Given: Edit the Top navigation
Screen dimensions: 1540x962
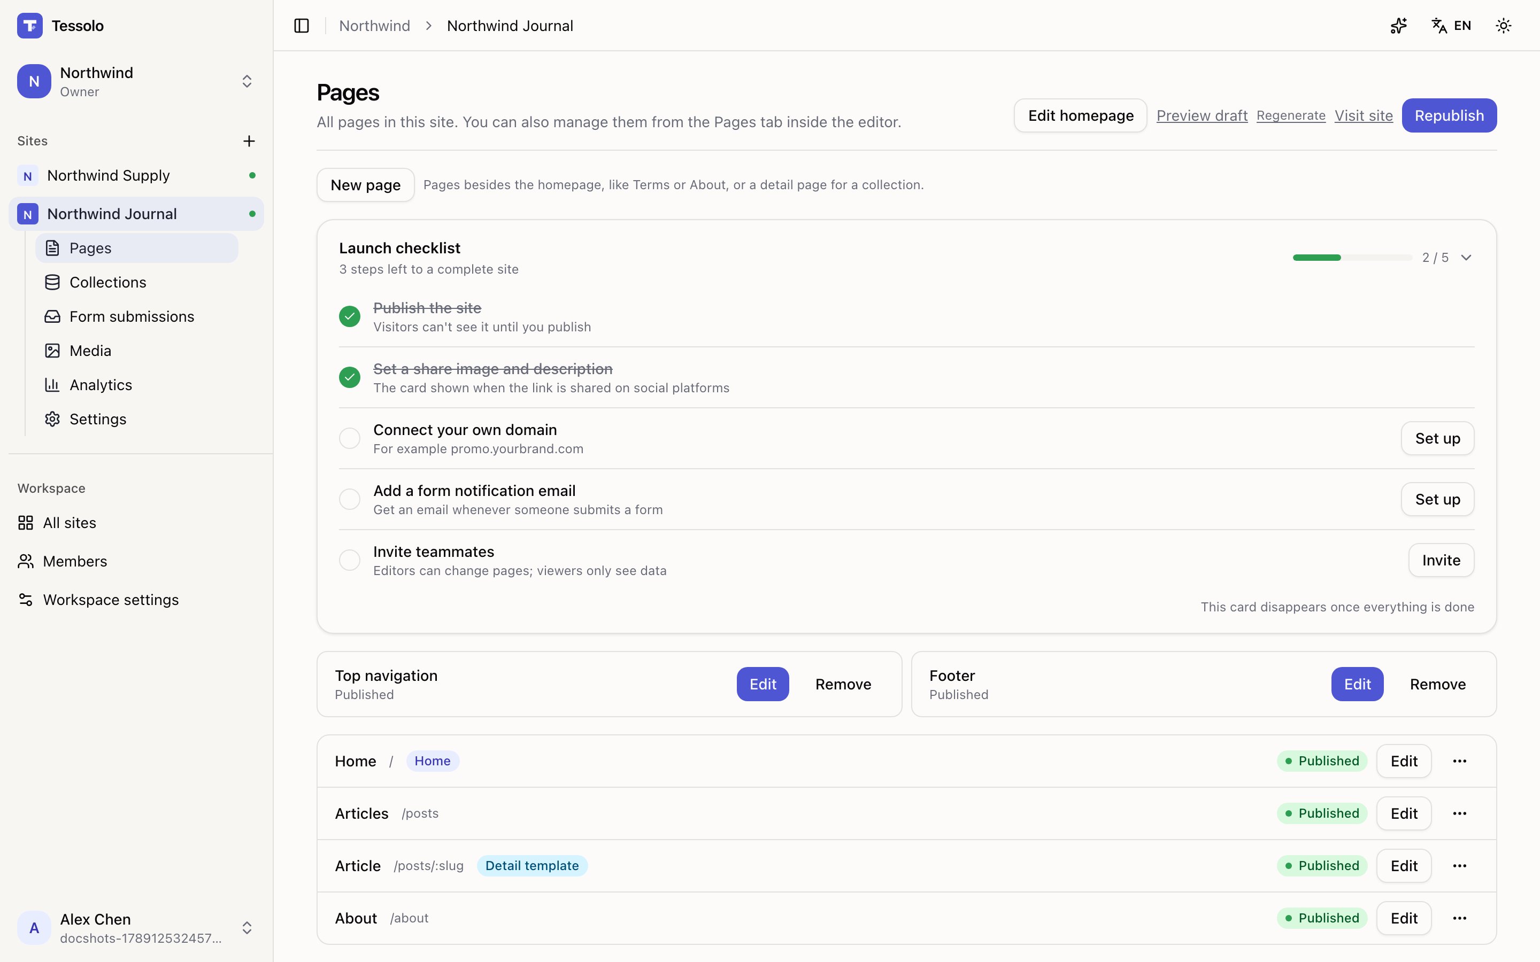Looking at the screenshot, I should [x=763, y=684].
